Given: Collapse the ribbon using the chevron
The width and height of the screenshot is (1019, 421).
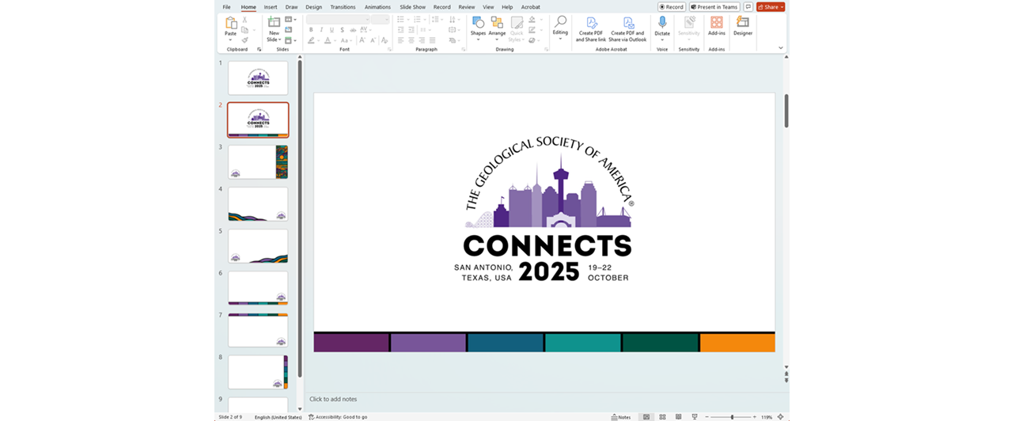Looking at the screenshot, I should [x=780, y=48].
